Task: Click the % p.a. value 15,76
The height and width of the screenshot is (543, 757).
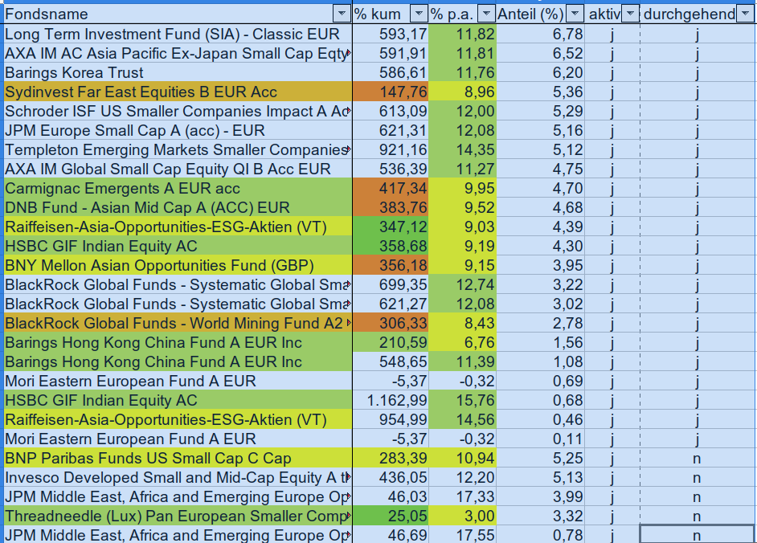Action: coord(463,400)
